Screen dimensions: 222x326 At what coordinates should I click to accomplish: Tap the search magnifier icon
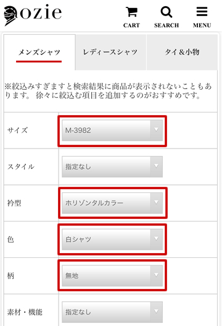(x=166, y=12)
